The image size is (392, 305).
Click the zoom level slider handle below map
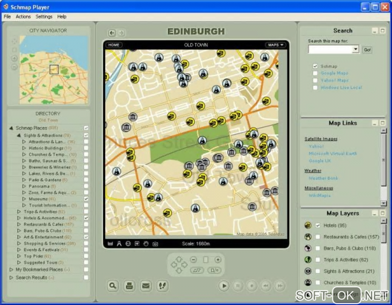[x=206, y=260]
